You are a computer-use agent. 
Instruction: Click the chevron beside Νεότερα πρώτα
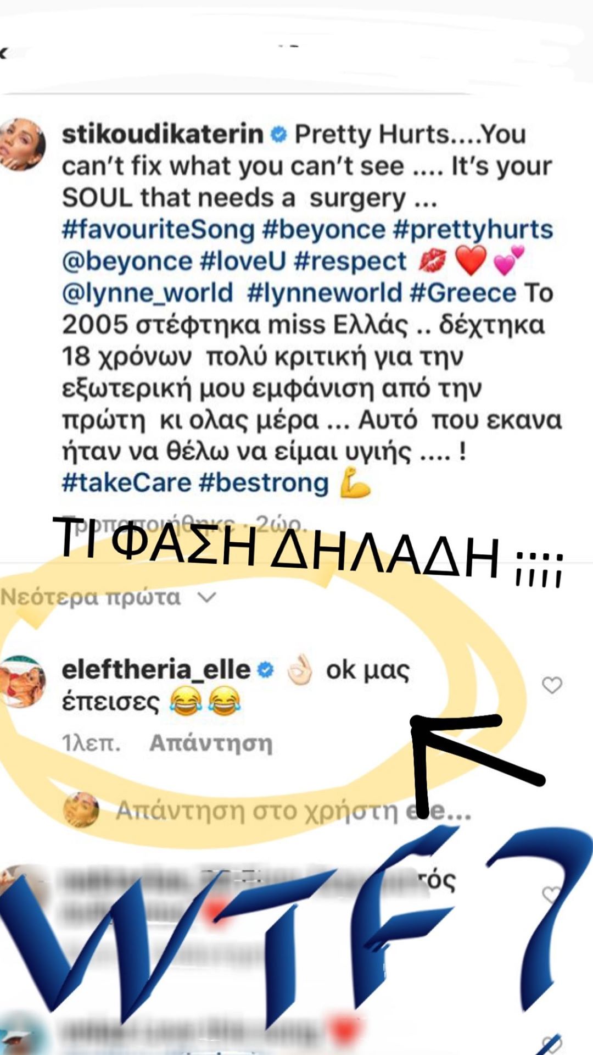pos(206,597)
